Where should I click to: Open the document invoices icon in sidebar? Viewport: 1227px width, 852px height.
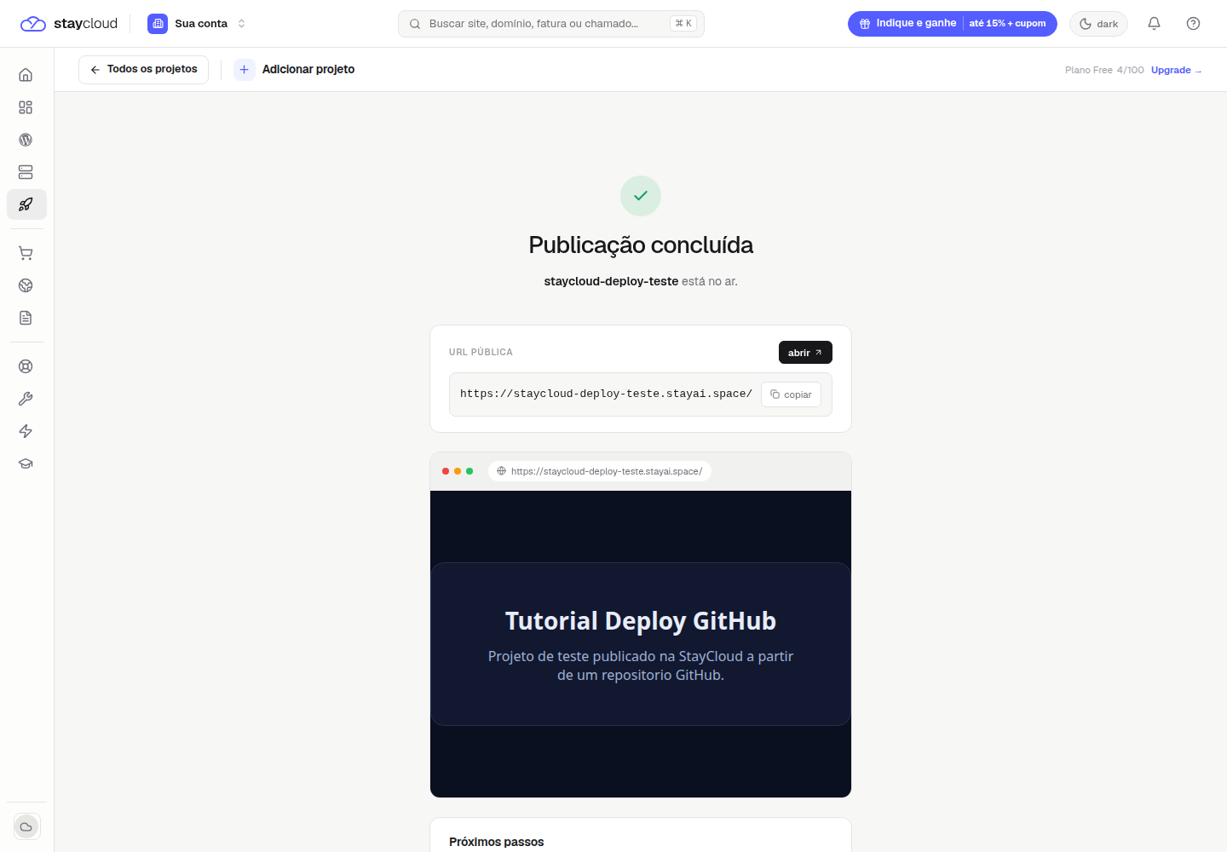tap(26, 318)
